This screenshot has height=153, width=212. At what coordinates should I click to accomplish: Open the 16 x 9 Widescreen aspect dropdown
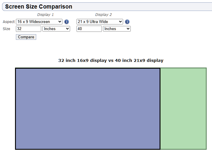tap(39, 22)
